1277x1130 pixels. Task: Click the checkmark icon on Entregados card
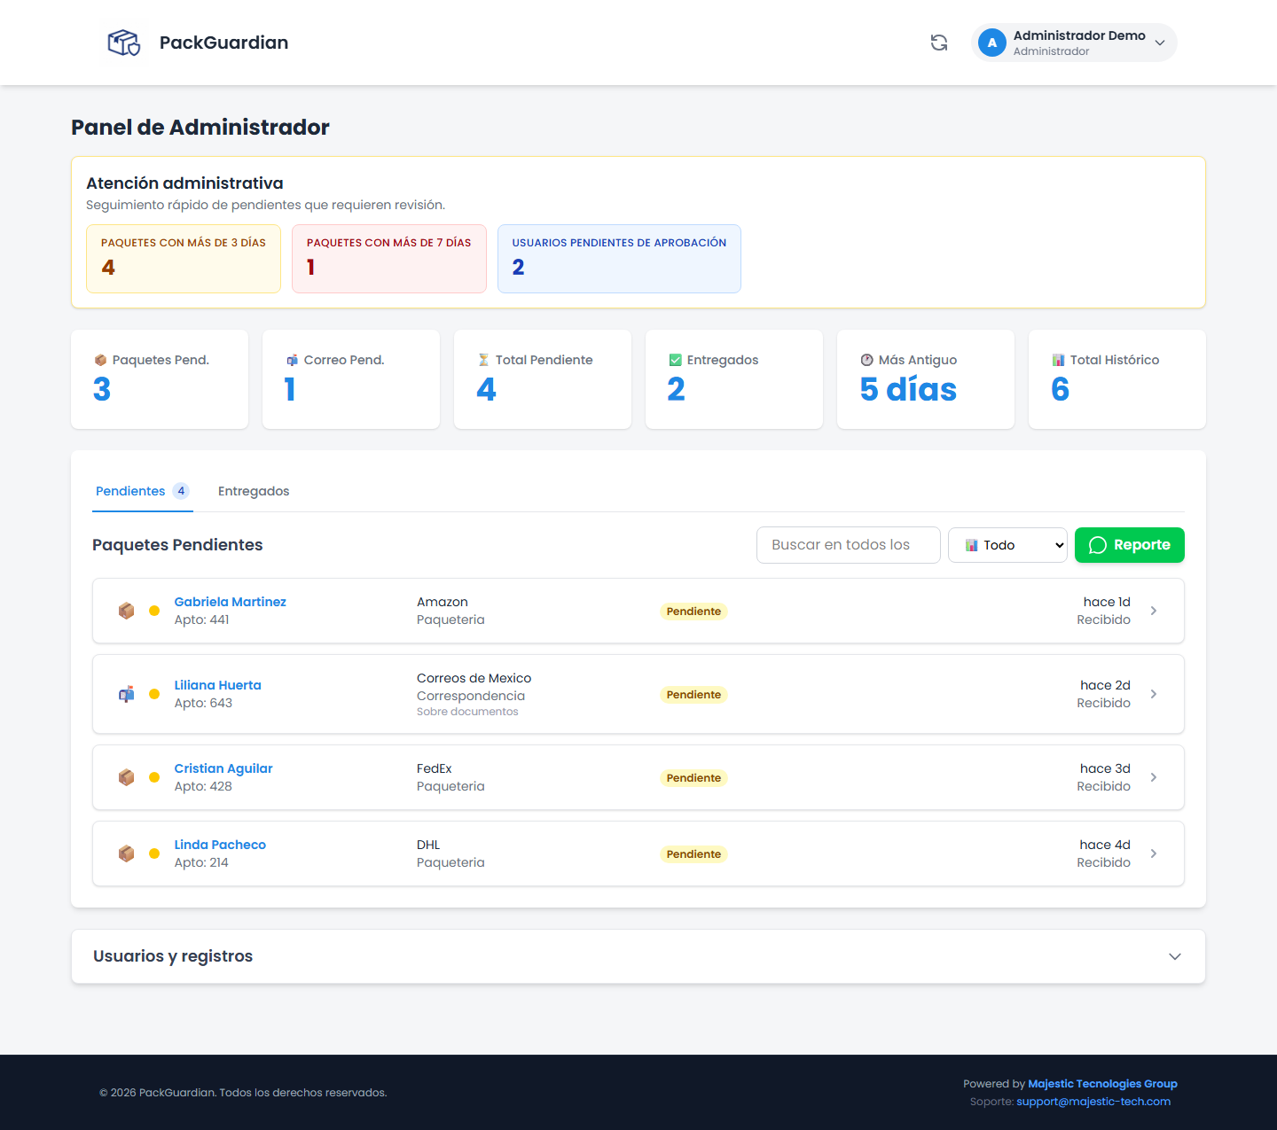(x=675, y=360)
